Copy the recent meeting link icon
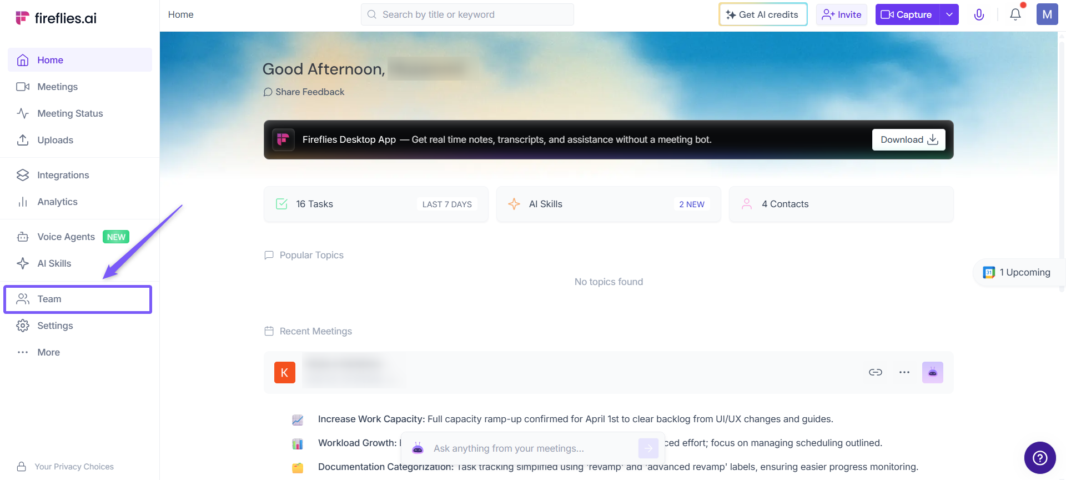The image size is (1066, 480). click(x=876, y=372)
